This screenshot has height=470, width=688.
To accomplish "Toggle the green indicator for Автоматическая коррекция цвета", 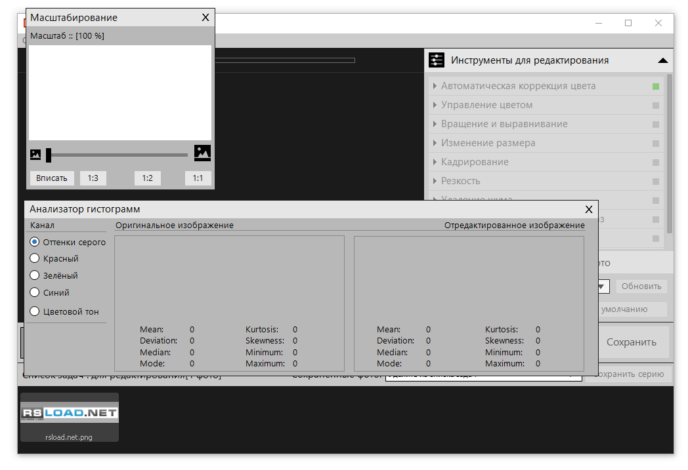I will (x=656, y=87).
